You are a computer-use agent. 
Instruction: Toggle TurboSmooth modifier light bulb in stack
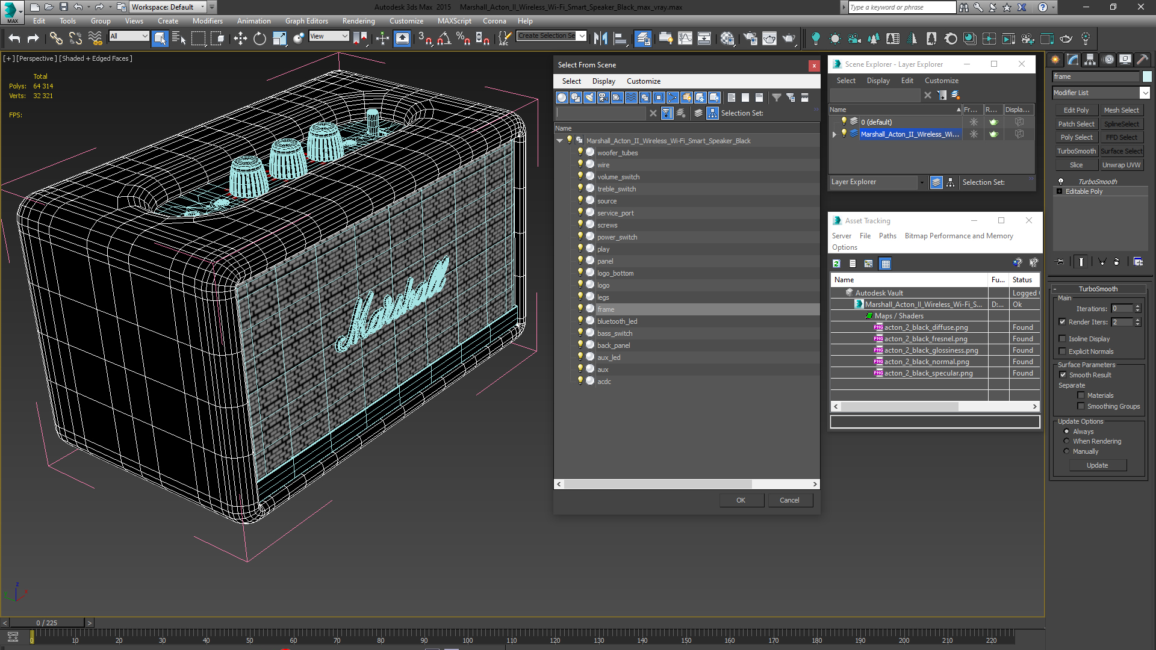click(1061, 181)
